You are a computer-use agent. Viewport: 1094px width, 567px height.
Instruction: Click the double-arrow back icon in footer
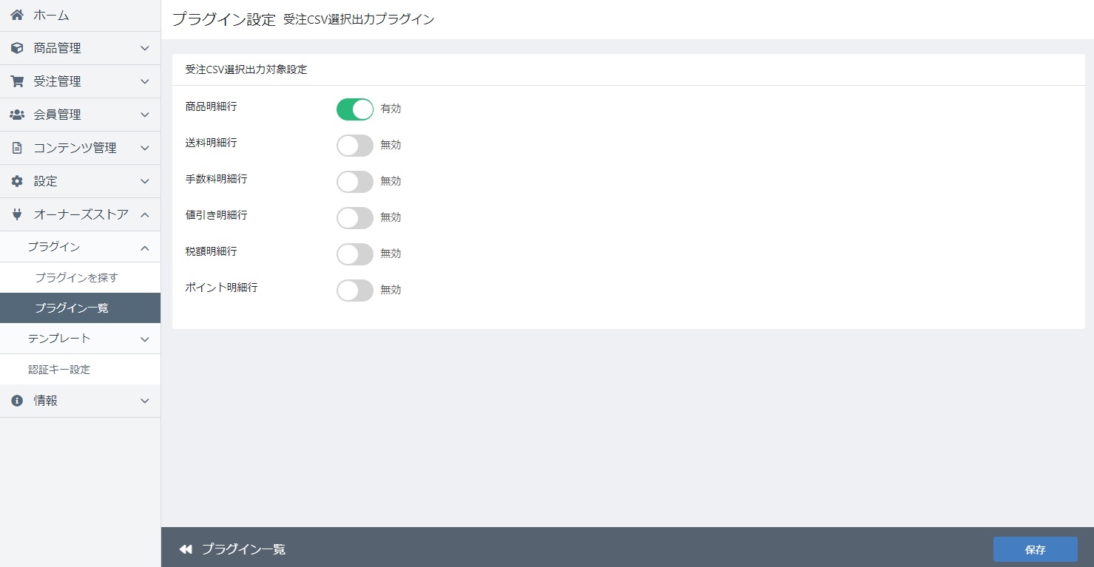(186, 549)
